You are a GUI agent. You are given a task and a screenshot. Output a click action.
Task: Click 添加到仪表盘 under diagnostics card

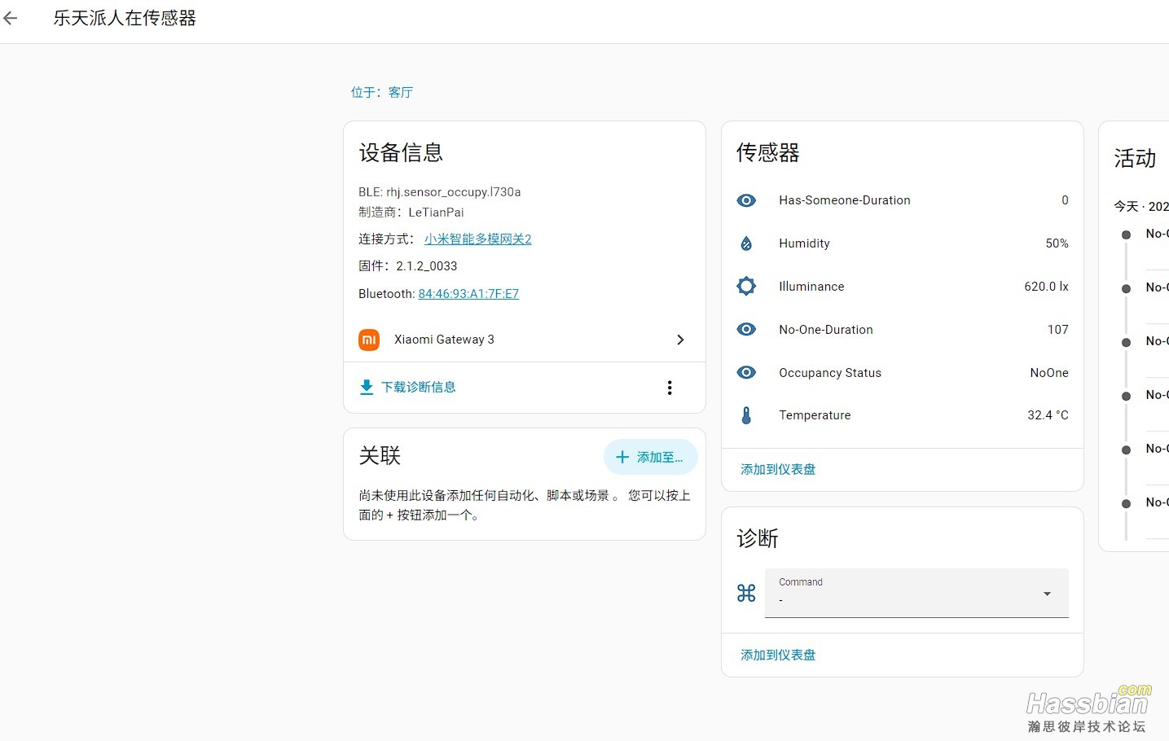[x=778, y=655]
